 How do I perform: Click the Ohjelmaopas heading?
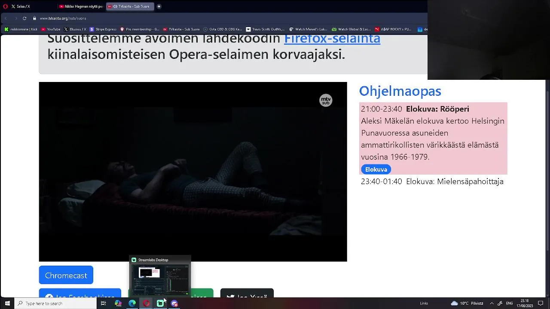400,91
